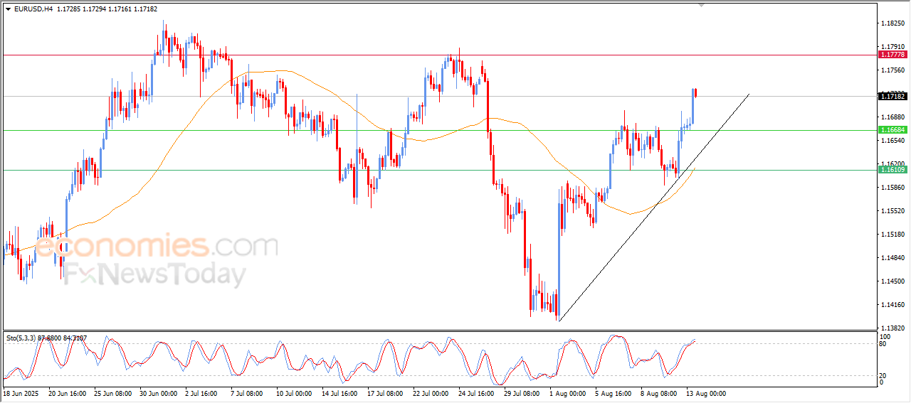911x403 pixels.
Task: Click the 29 Jul 08:00 time label
Action: click(523, 393)
